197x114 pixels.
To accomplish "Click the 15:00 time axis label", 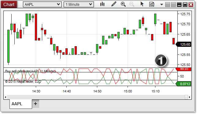I will click(128, 91).
